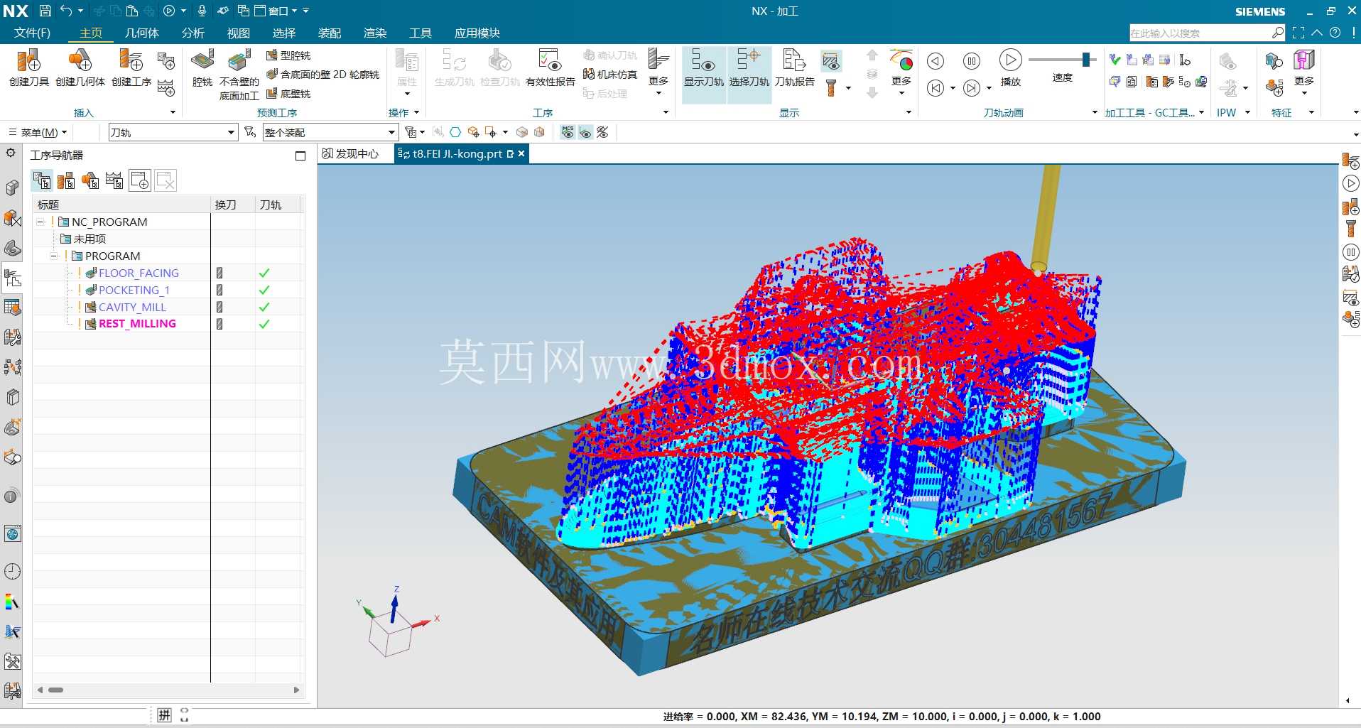
Task: Click the 创建刀具 (Create Tool) icon
Action: pos(29,61)
